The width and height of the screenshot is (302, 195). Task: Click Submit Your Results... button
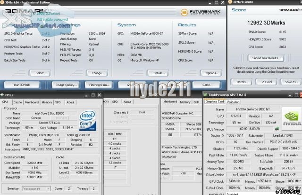point(266,58)
